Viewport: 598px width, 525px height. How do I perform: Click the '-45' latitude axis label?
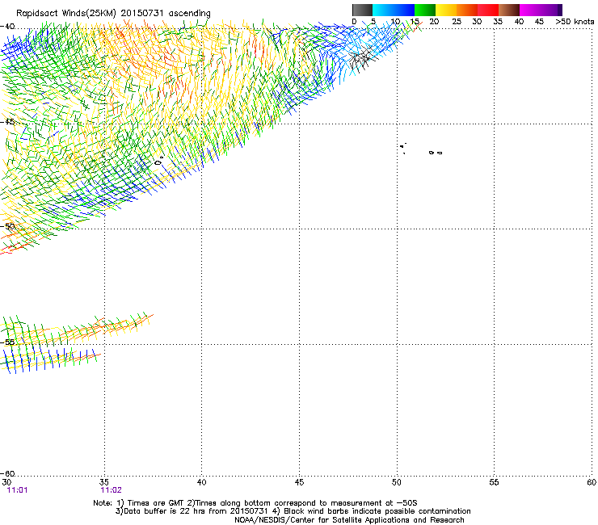(x=7, y=122)
